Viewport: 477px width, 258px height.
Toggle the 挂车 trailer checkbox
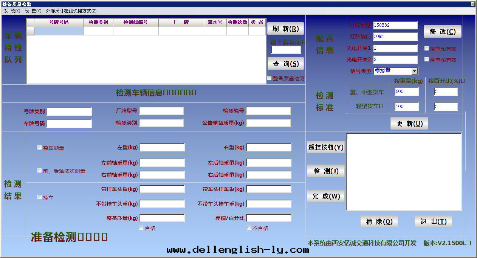tap(40, 197)
